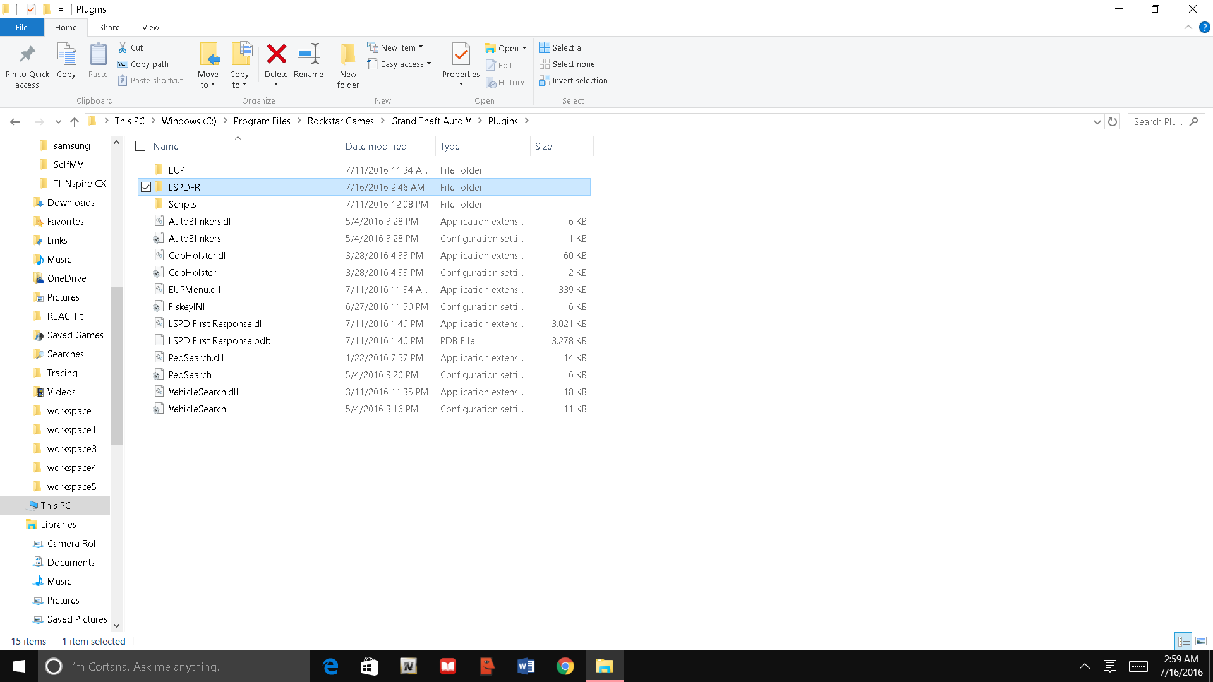Expand the New item dropdown
This screenshot has height=682, width=1213.
click(396, 47)
